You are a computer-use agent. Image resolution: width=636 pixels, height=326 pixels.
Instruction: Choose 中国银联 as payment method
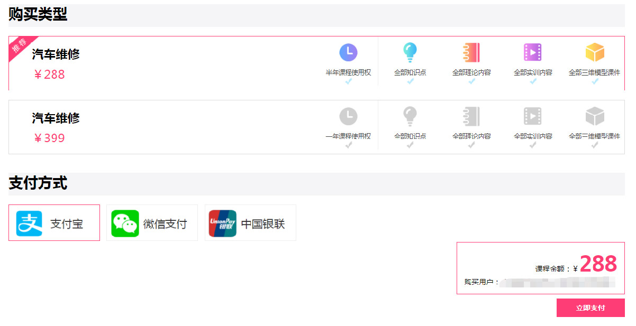point(250,223)
